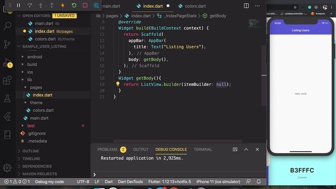
Task: Expand the Timeline section
Action: (31, 159)
